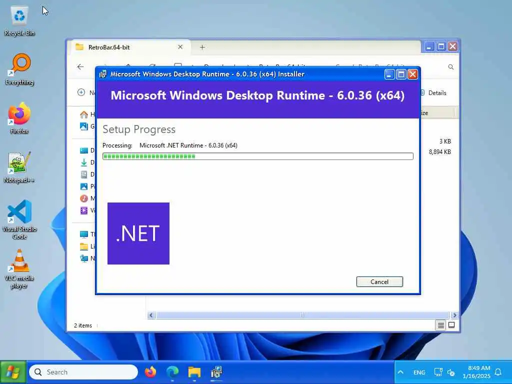Close the RetroBar.64-bit Explorer tab
Viewport: 512px width, 384px height.
[x=180, y=47]
